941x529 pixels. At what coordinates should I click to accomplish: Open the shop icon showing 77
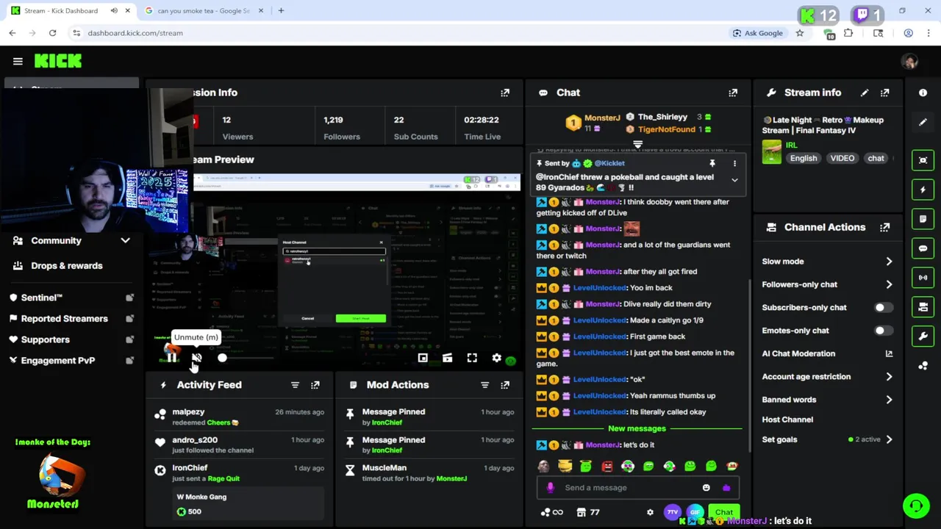coord(588,512)
